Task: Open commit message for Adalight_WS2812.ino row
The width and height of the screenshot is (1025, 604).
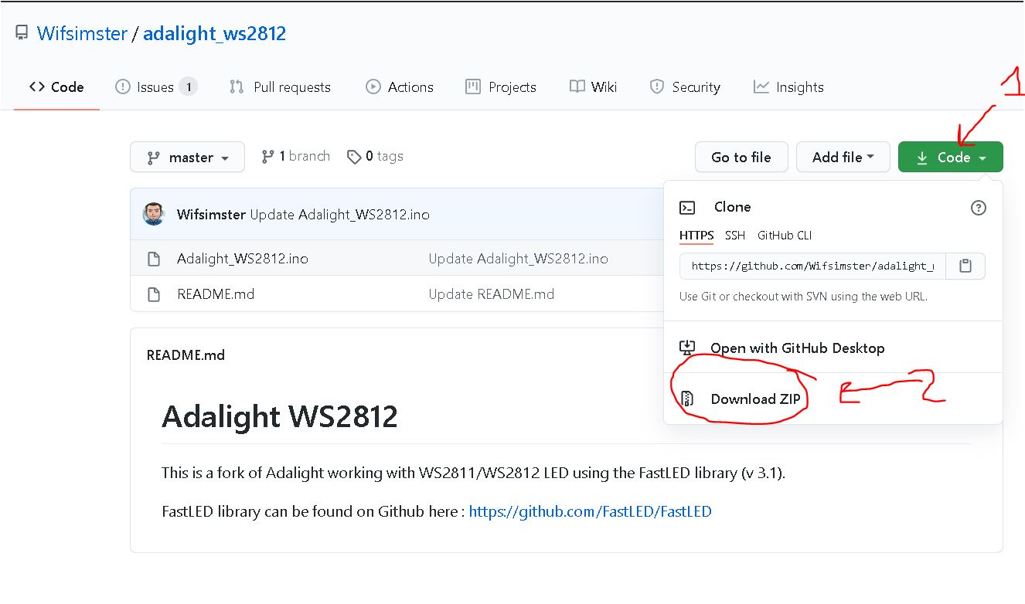Action: (x=518, y=259)
